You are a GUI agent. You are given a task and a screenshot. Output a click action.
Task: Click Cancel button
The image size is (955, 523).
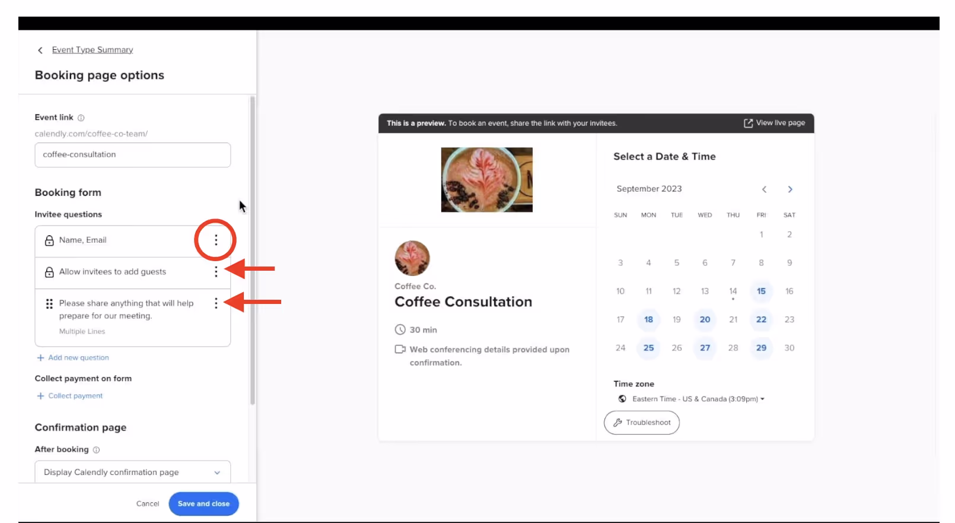[x=148, y=504]
